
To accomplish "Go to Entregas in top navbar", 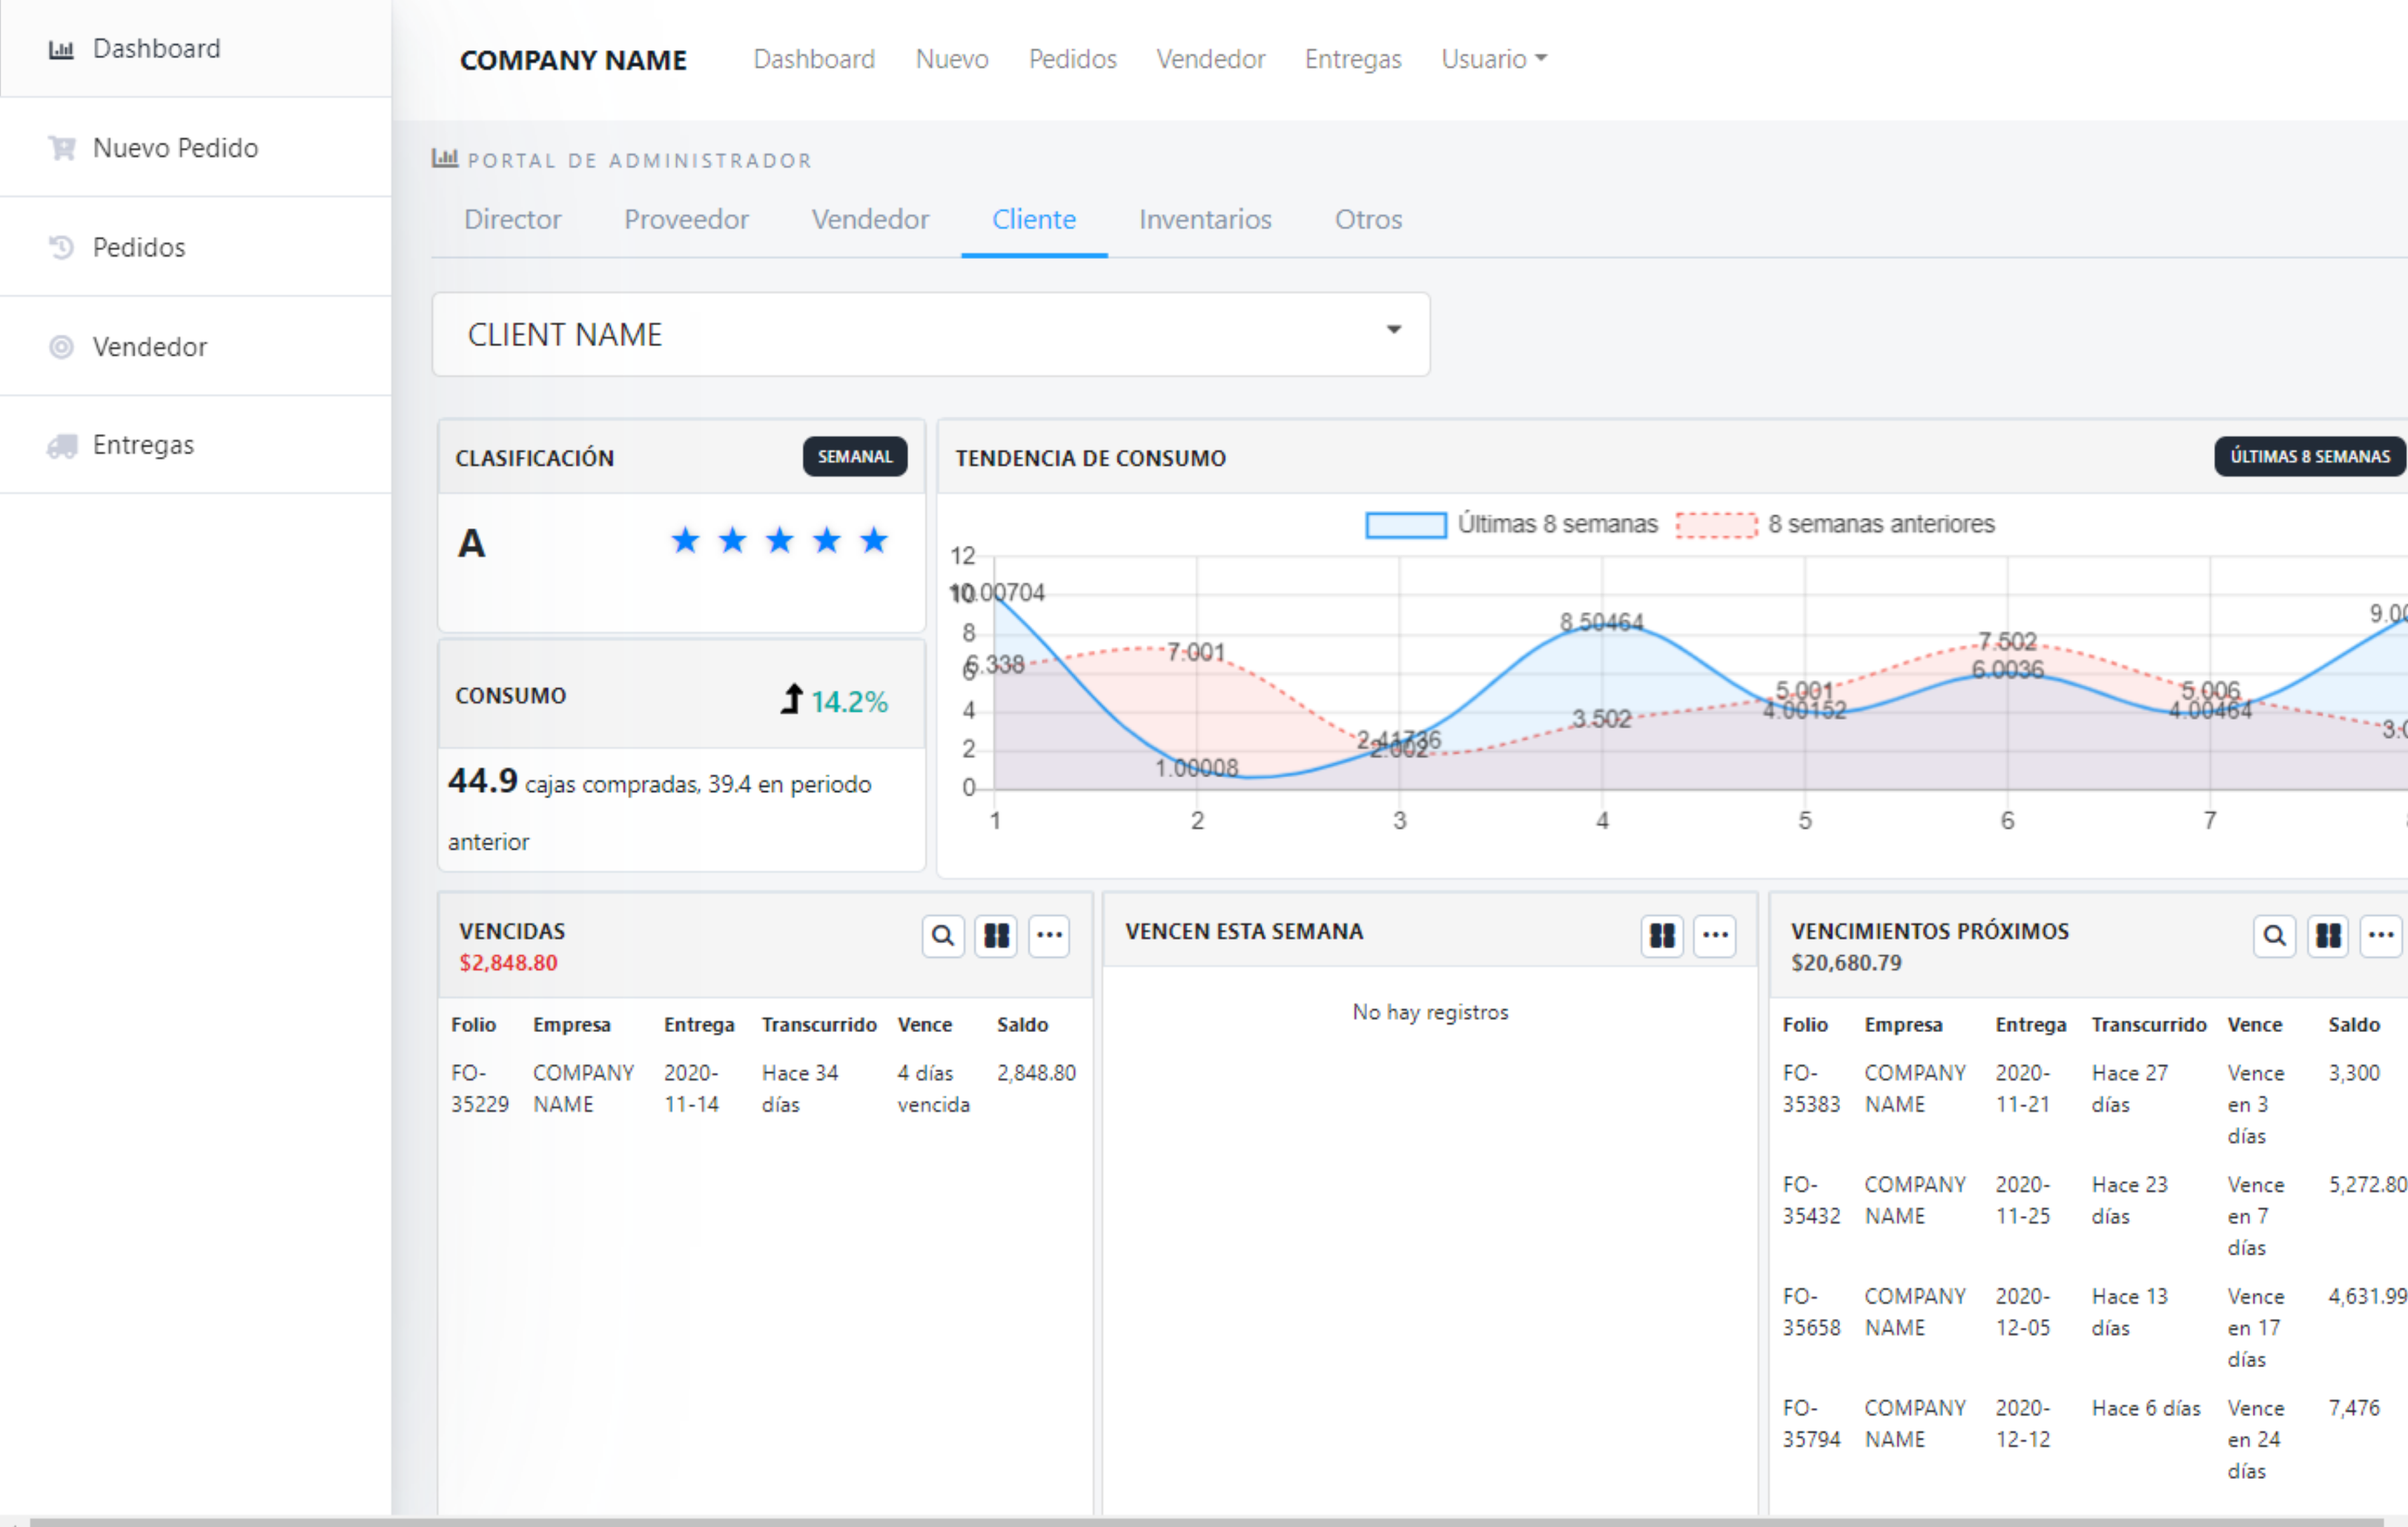I will point(1353,59).
